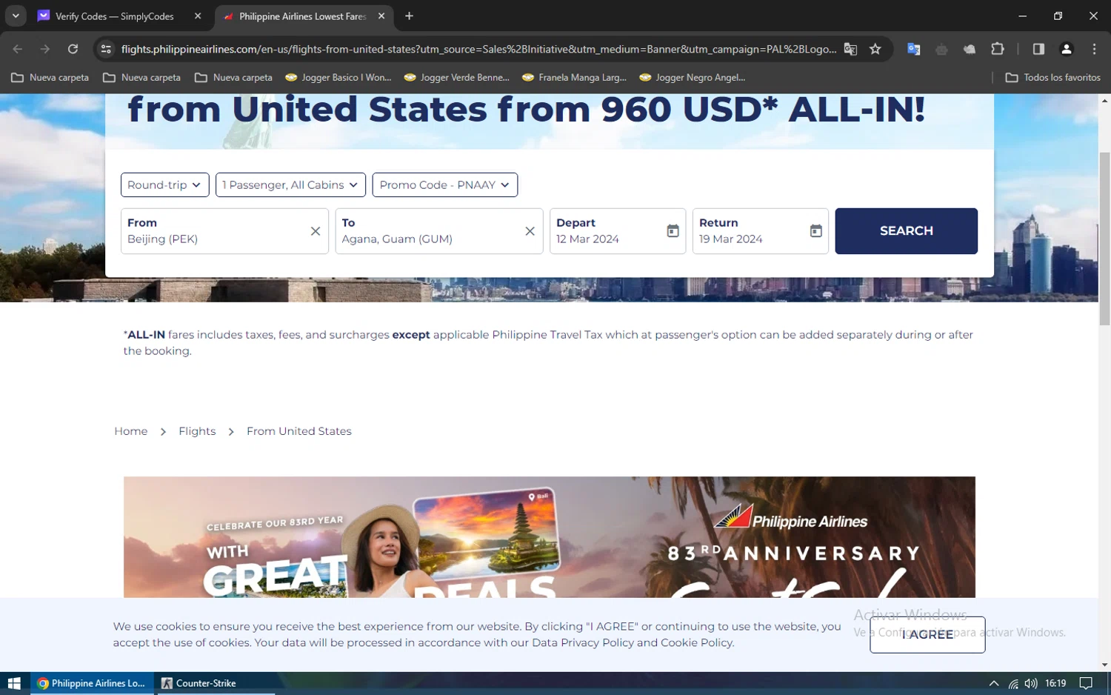Viewport: 1111px width, 695px height.
Task: Click the address bar URL
Action: (x=478, y=49)
